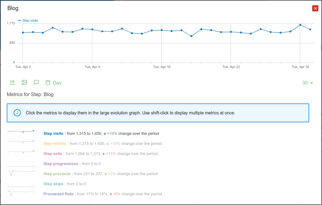Viewport: 322px width, 205px height.
Task: Expand the 30 periods dropdown
Action: click(308, 83)
